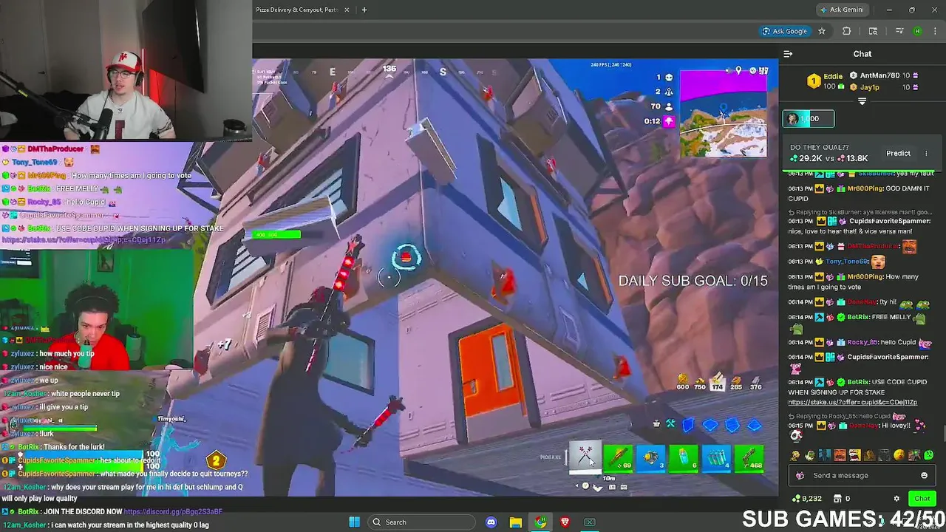Click the taskbar Search box
946x532 pixels.
(x=421, y=522)
